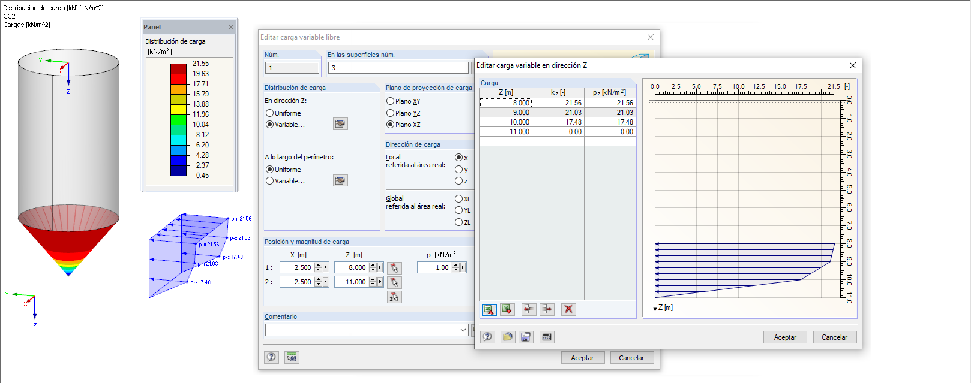Click the Z [m] cell 8.000

(x=506, y=103)
